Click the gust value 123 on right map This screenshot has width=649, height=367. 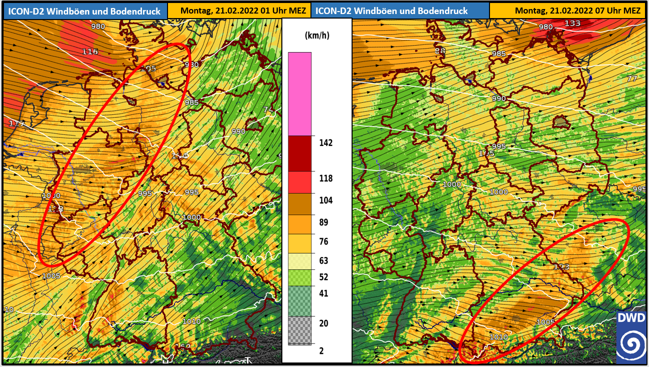[561, 267]
